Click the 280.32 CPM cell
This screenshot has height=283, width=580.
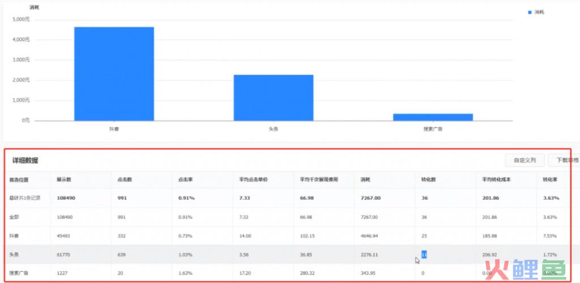coord(308,273)
